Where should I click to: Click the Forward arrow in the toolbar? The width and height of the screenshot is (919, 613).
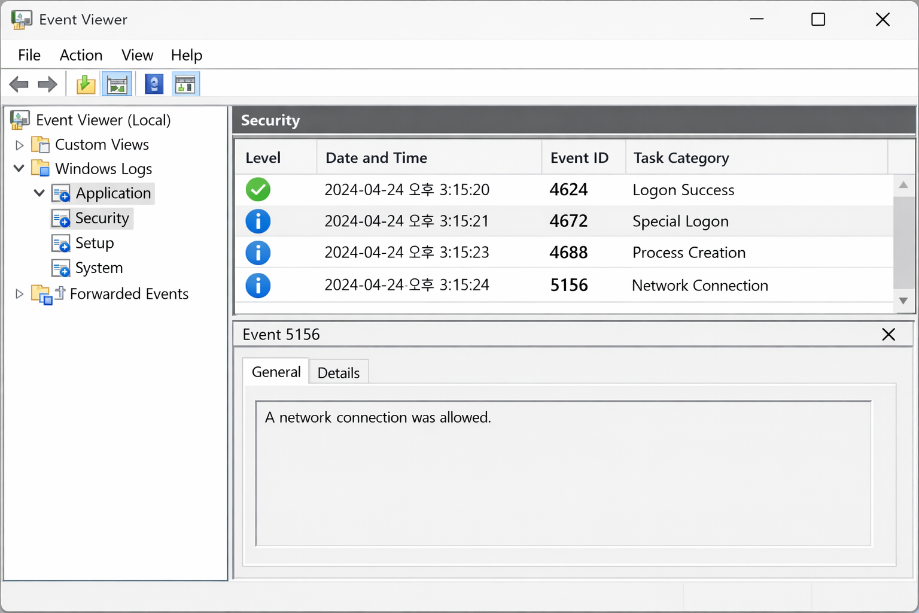[x=47, y=84]
